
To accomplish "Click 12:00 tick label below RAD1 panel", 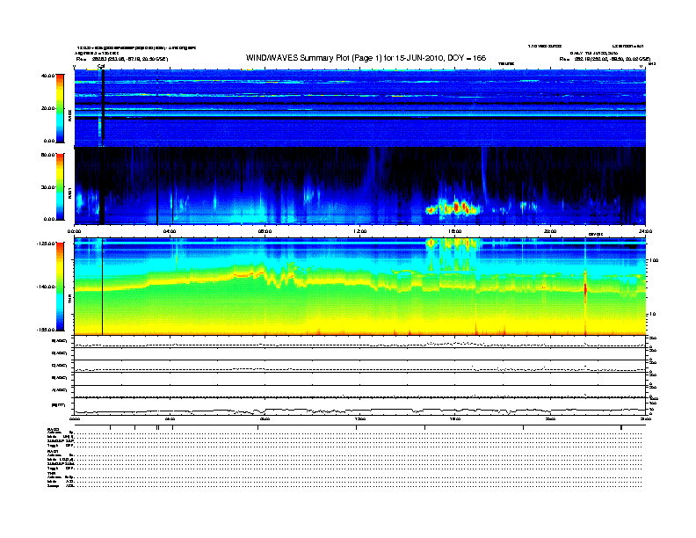I will 360,231.
